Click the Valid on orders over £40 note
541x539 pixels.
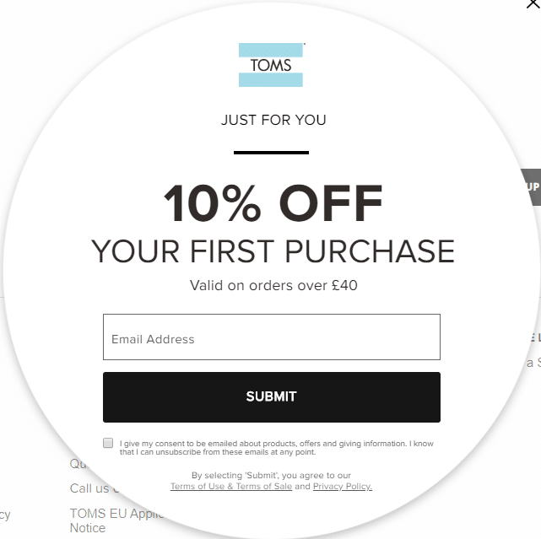click(x=273, y=286)
